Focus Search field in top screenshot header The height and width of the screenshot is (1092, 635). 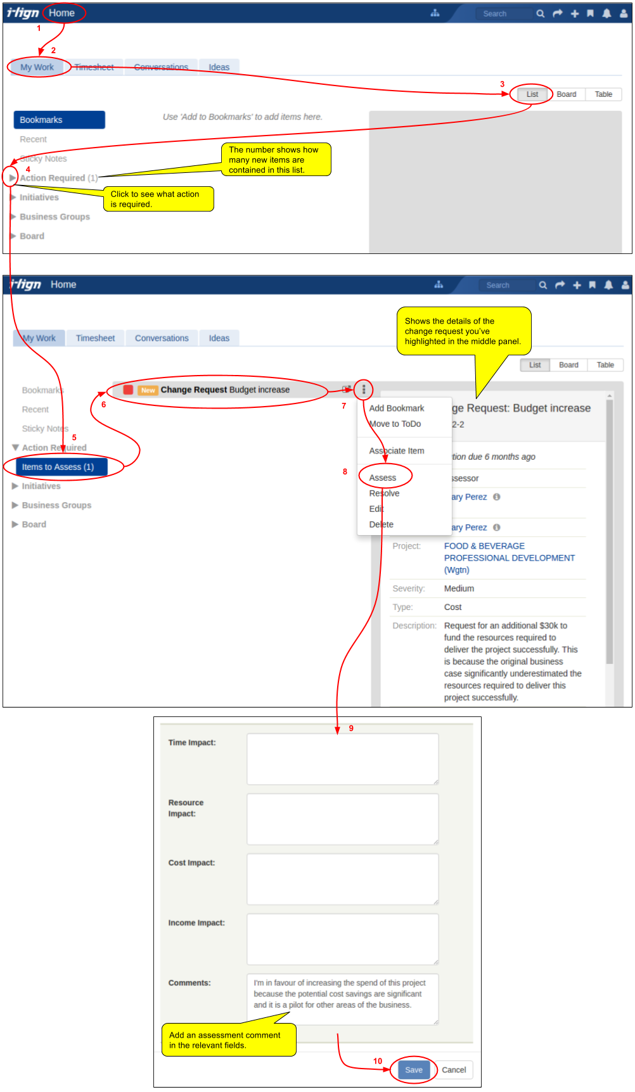click(x=505, y=13)
